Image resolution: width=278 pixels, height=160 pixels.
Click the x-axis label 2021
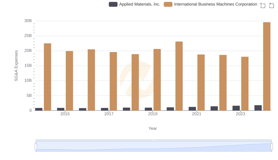click(x=197, y=114)
